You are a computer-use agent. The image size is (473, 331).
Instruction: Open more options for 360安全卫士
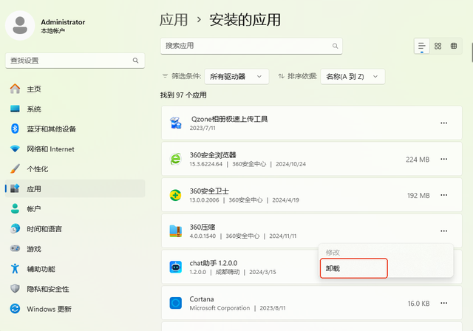tap(443, 195)
